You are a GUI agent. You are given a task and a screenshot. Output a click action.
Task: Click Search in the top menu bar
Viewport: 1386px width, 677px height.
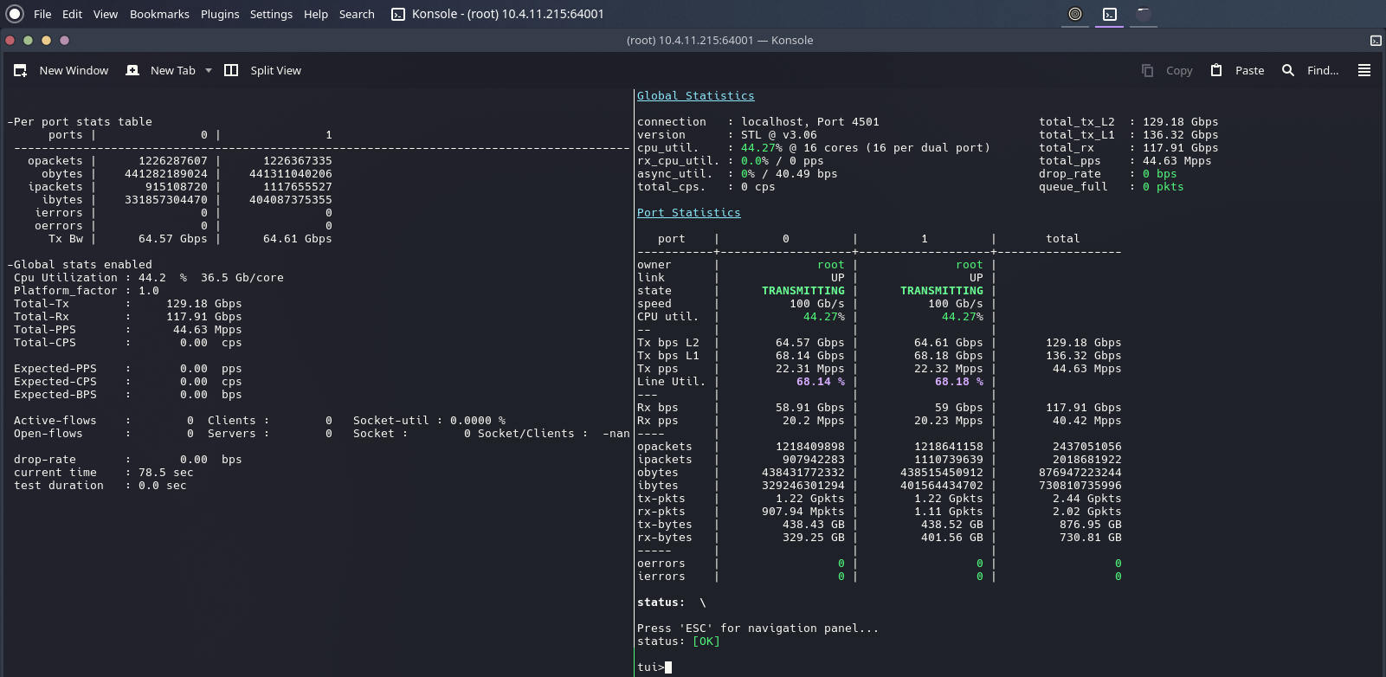click(357, 14)
